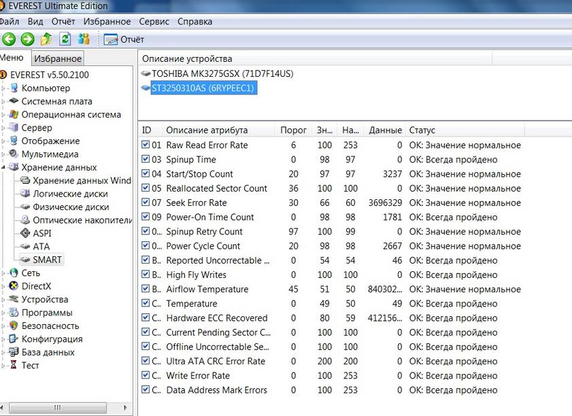
Task: Toggle the Power-On Time Count checkbox
Action: click(x=146, y=217)
